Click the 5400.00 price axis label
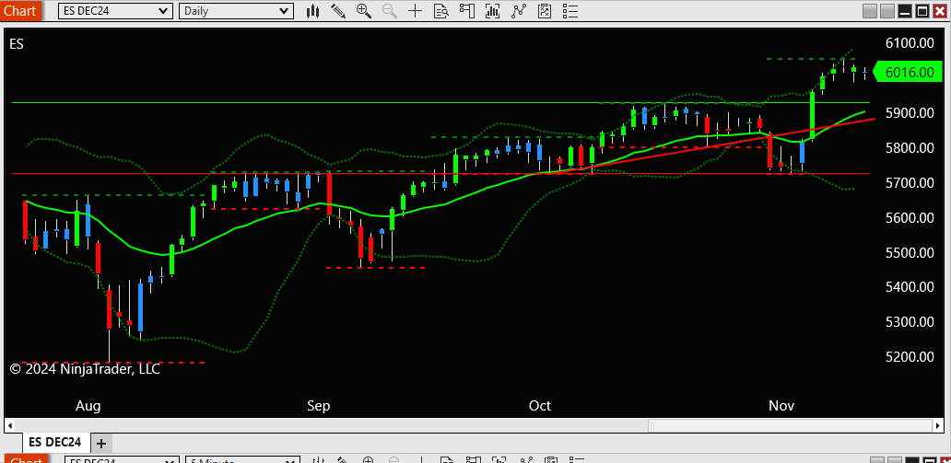 point(909,286)
